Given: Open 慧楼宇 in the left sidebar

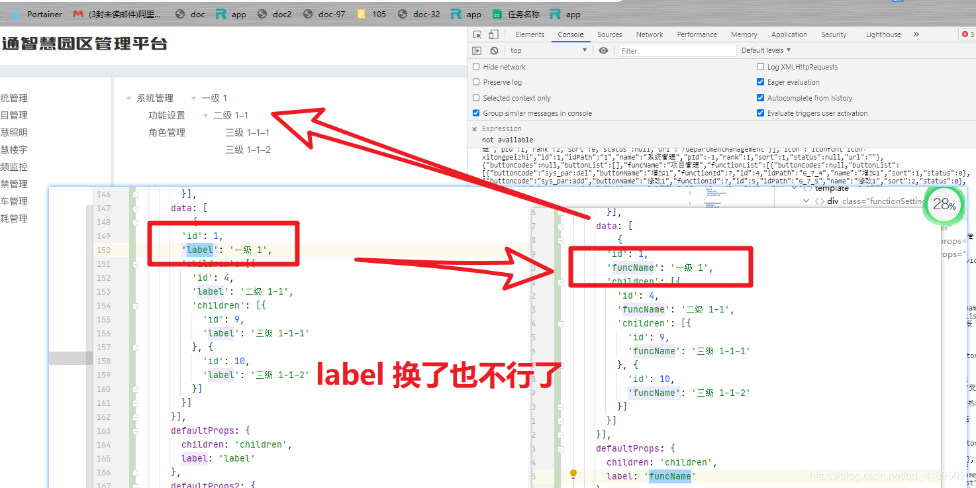Looking at the screenshot, I should [x=14, y=150].
